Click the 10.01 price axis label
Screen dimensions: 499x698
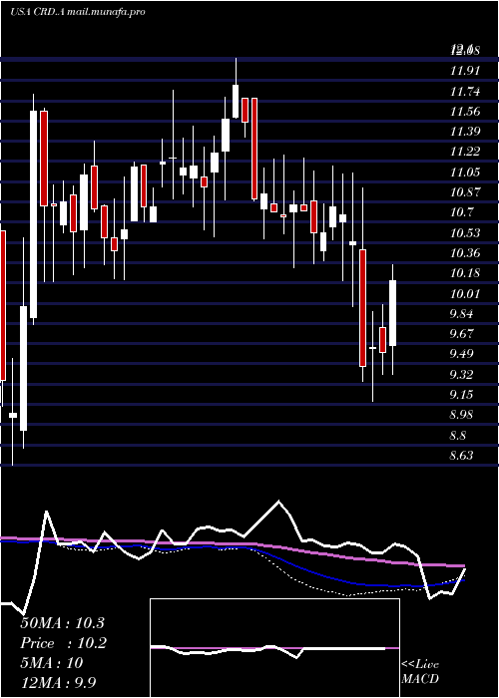point(465,294)
